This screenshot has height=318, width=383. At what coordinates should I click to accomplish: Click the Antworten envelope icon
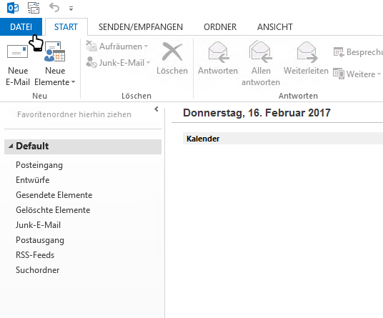click(218, 51)
